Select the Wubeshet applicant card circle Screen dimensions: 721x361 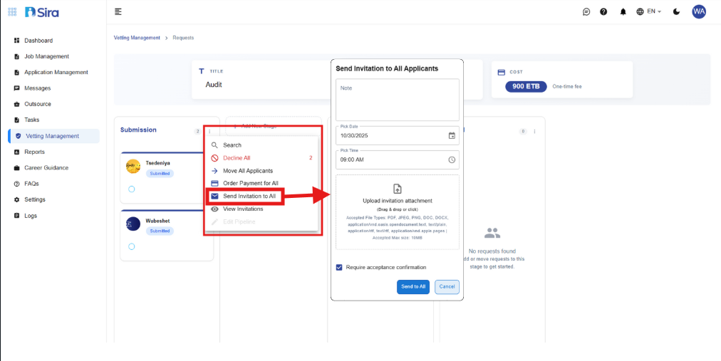pos(132,246)
